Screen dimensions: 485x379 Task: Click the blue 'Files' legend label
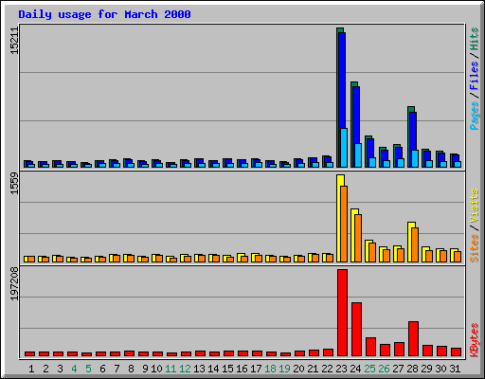(x=475, y=76)
